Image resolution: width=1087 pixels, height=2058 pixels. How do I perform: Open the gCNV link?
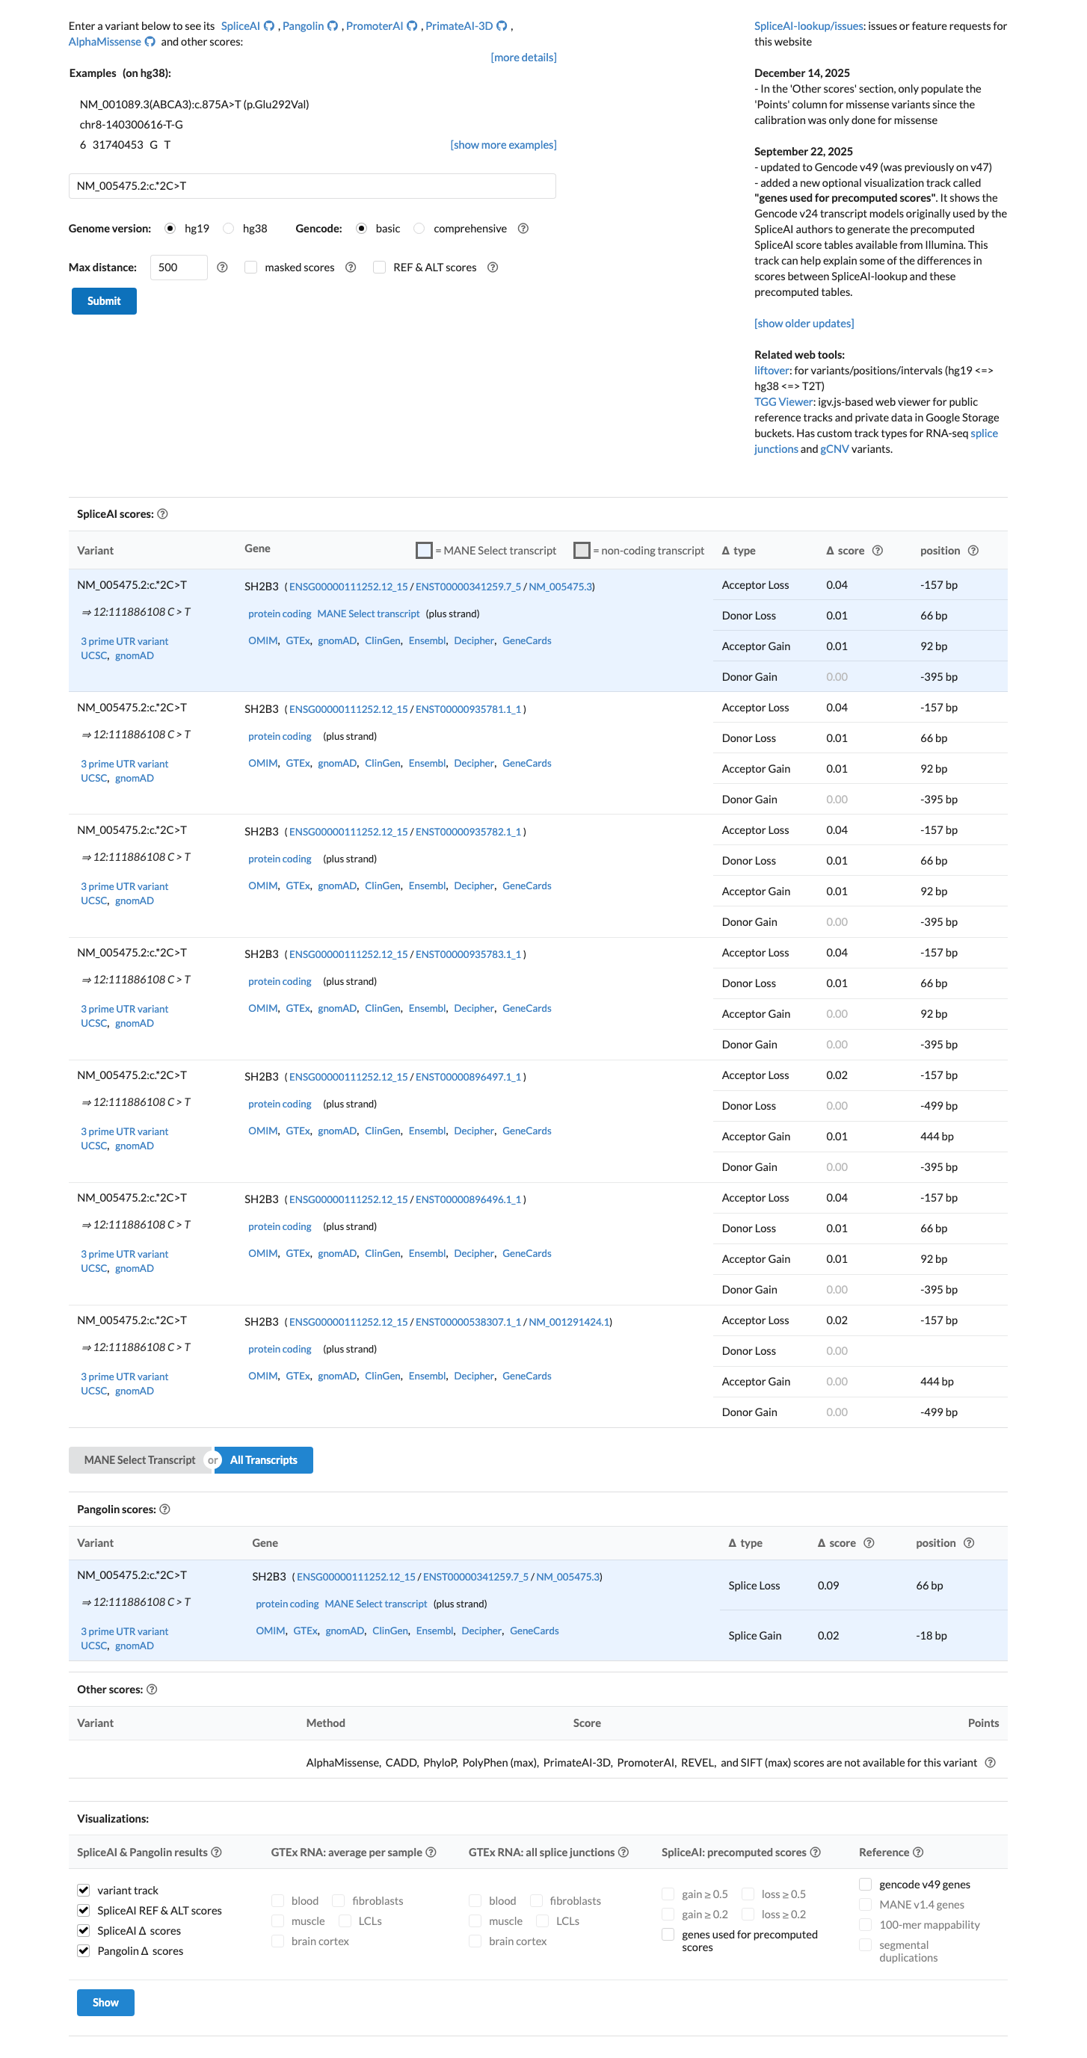(x=834, y=449)
